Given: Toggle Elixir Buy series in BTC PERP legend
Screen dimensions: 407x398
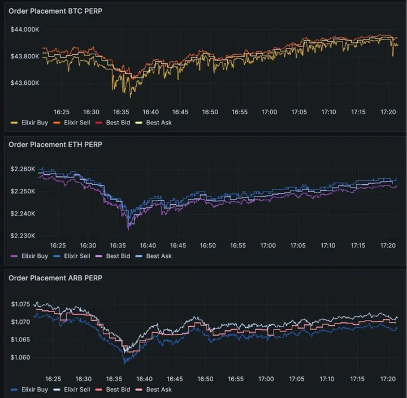Looking at the screenshot, I should point(34,123).
